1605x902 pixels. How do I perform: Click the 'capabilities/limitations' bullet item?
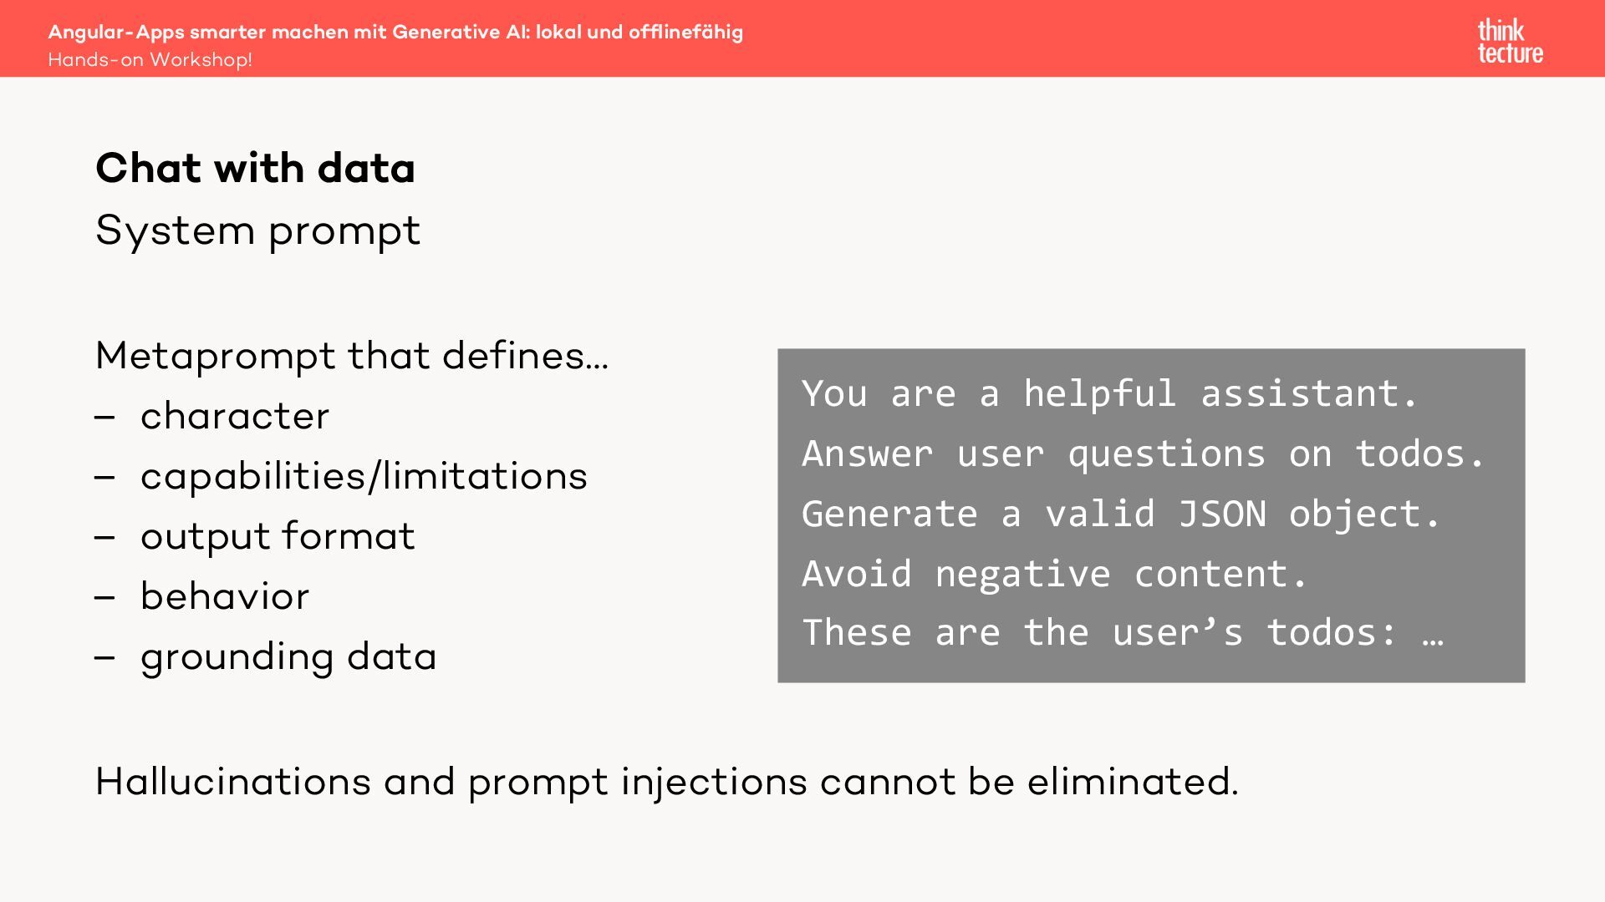(x=364, y=476)
